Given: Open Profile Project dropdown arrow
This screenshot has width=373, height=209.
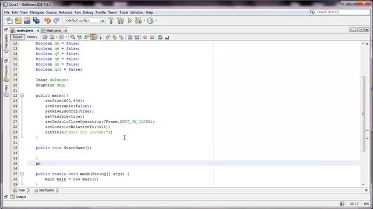Looking at the screenshot, I should (x=156, y=21).
